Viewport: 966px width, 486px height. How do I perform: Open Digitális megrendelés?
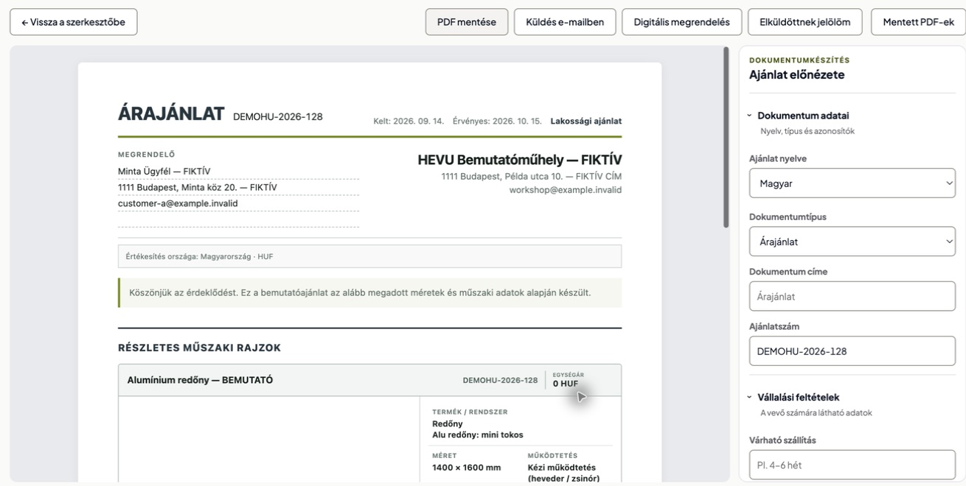pos(681,22)
